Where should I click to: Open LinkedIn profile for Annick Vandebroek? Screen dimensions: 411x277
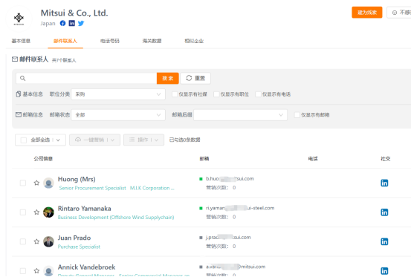point(384,271)
